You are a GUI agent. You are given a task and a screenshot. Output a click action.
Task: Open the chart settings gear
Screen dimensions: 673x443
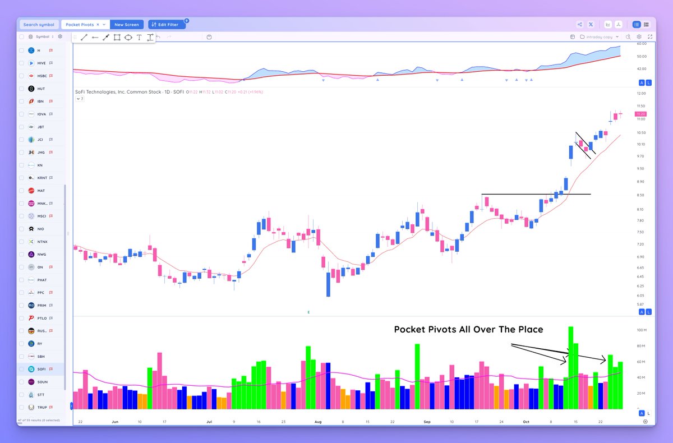coord(639,37)
